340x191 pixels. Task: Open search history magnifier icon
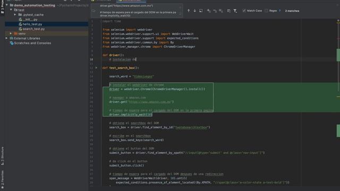pyautogui.click(x=94, y=11)
